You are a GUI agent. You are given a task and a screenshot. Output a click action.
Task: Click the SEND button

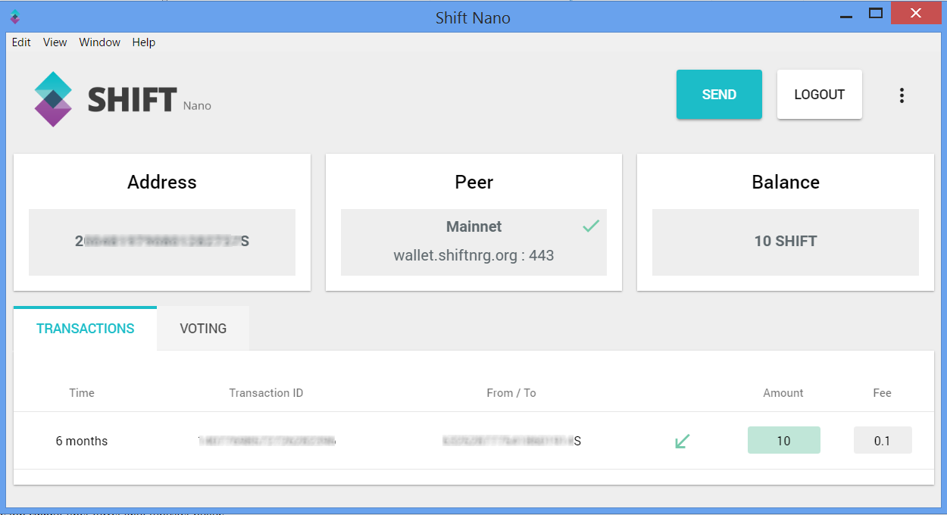point(719,95)
